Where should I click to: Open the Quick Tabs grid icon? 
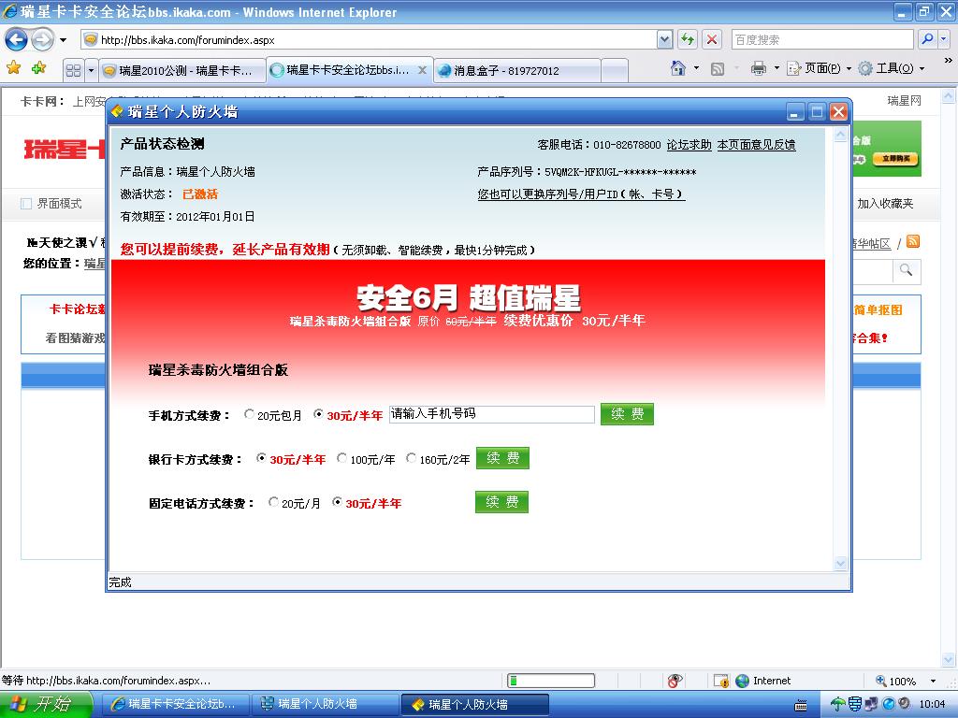point(73,70)
